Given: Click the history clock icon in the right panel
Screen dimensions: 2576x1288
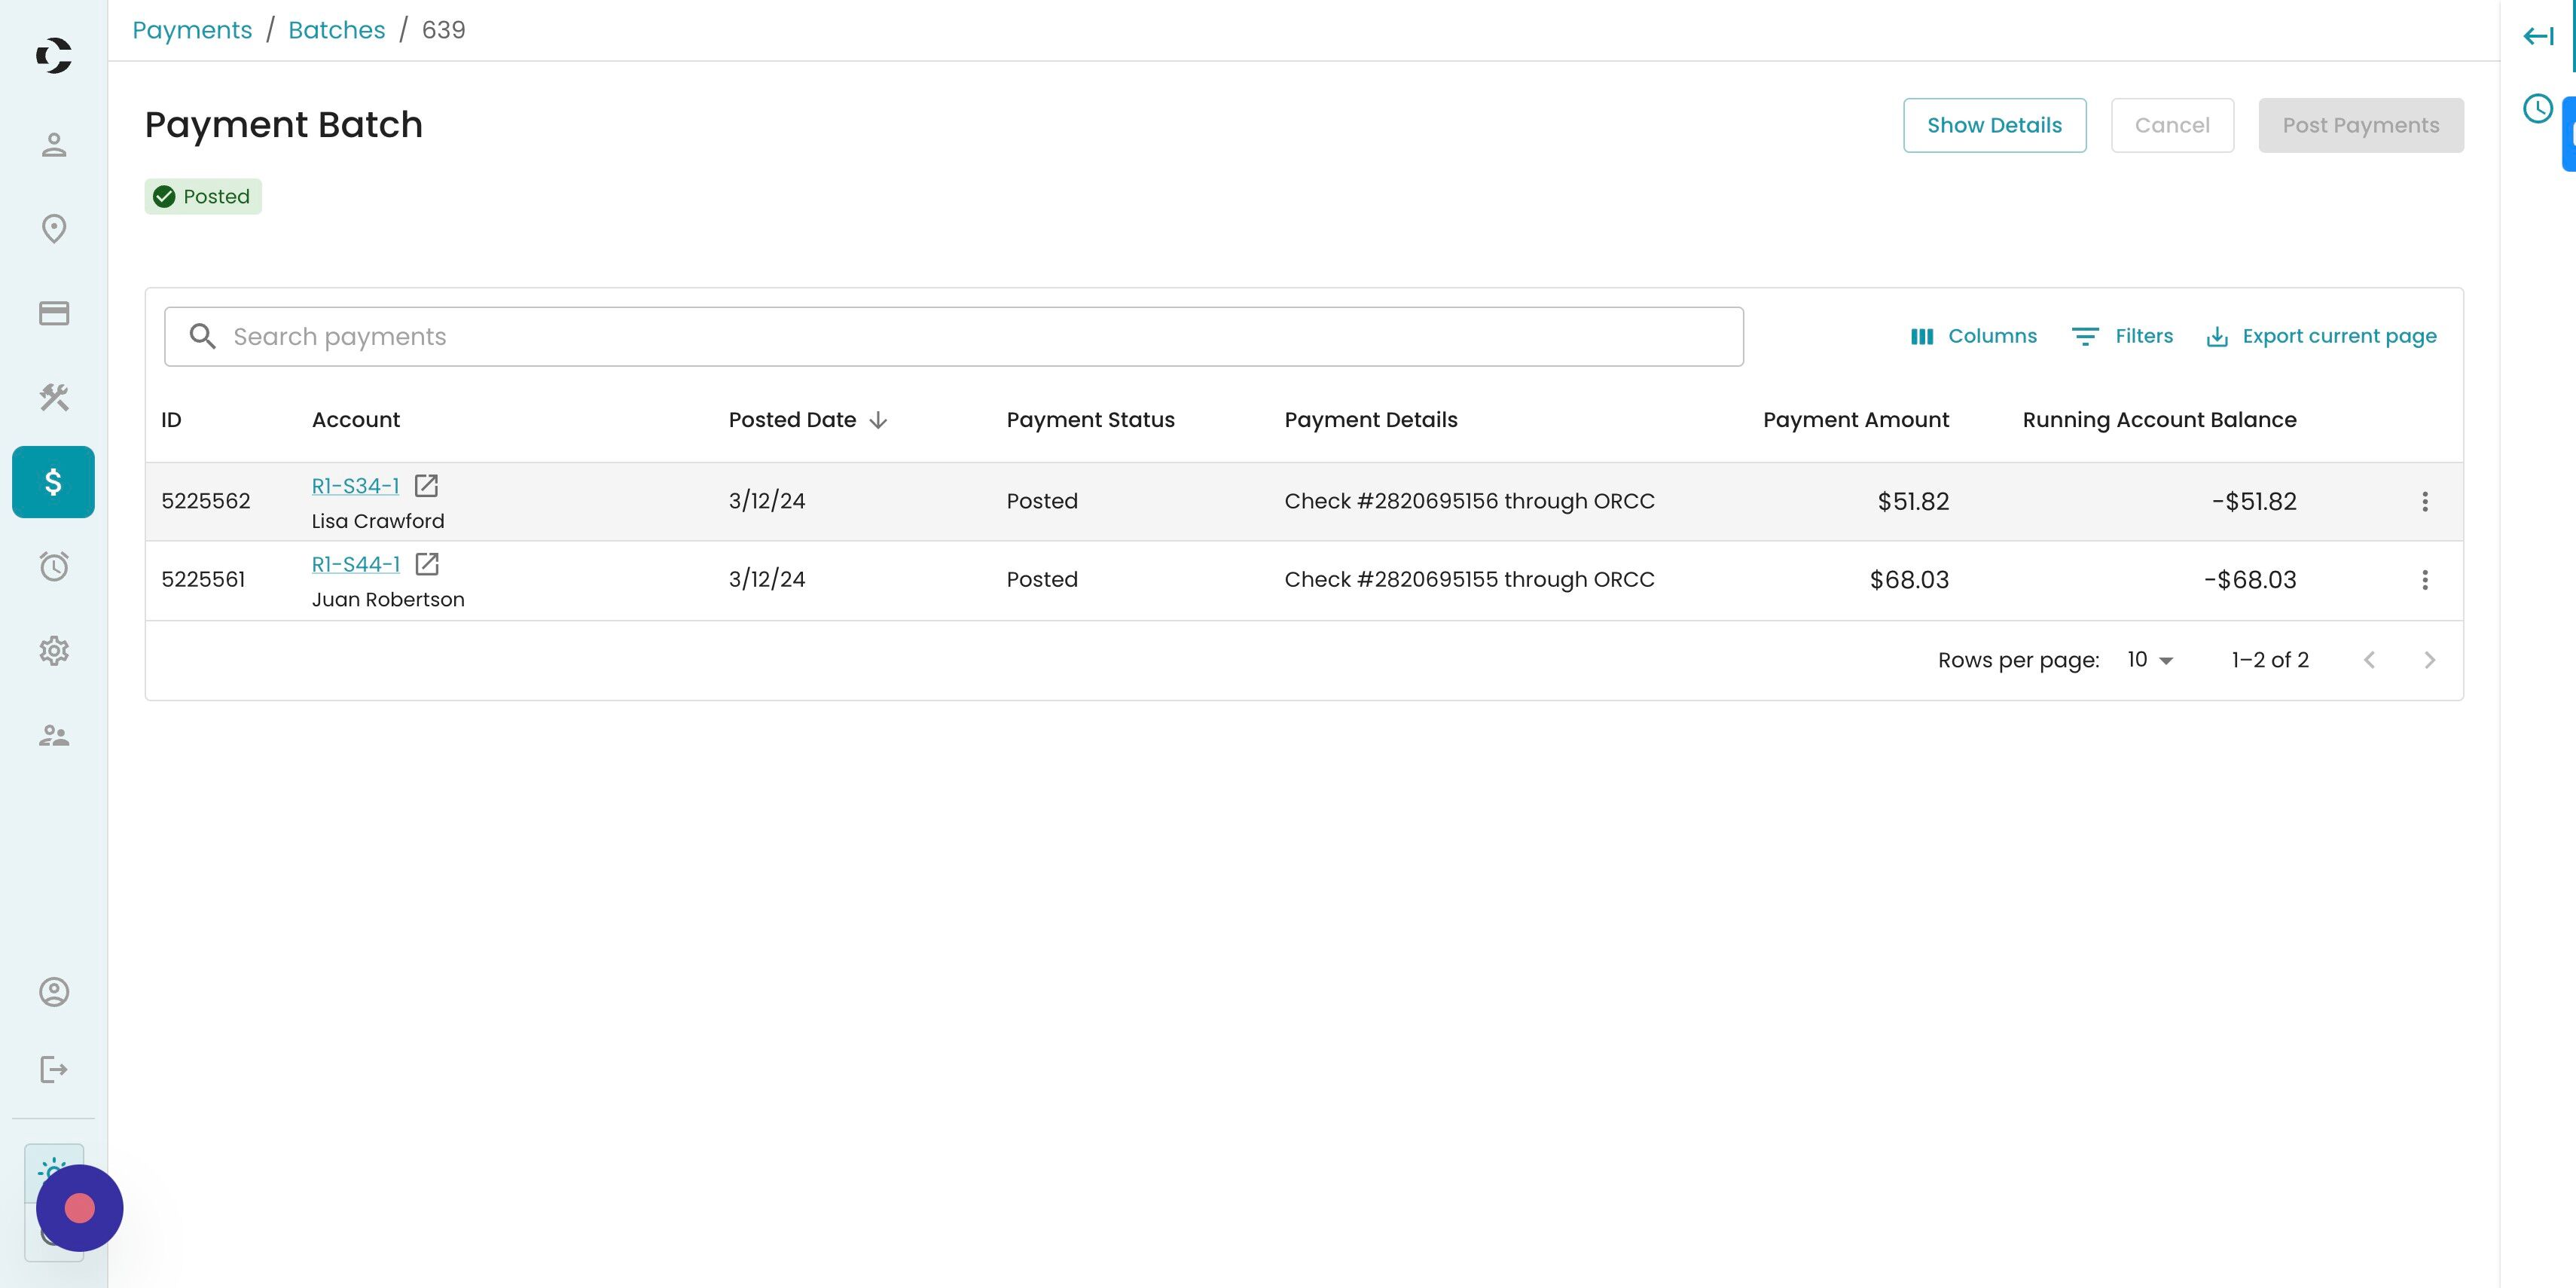Looking at the screenshot, I should tap(2537, 109).
